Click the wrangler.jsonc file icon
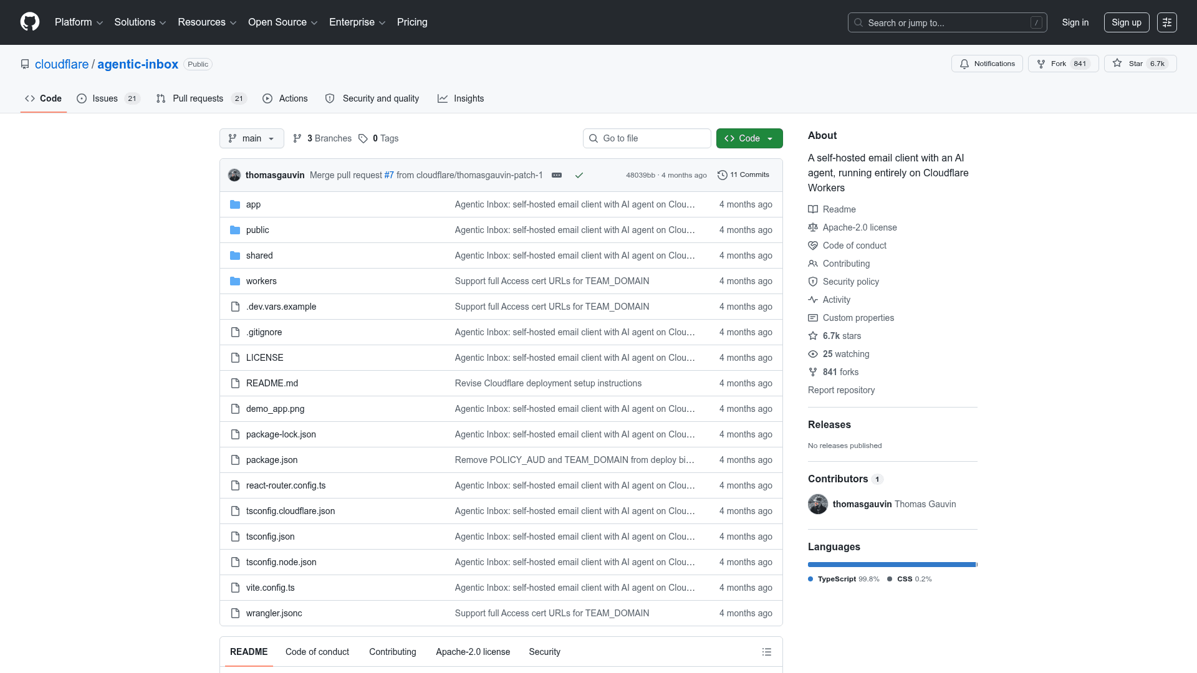Viewport: 1197px width, 673px height. (235, 613)
